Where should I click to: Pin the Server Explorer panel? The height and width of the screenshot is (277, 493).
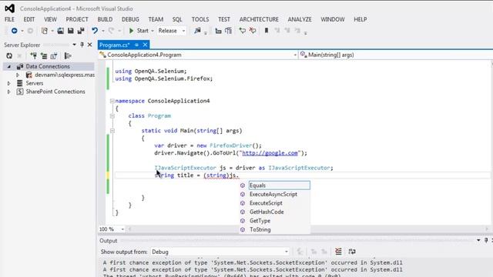click(82, 45)
